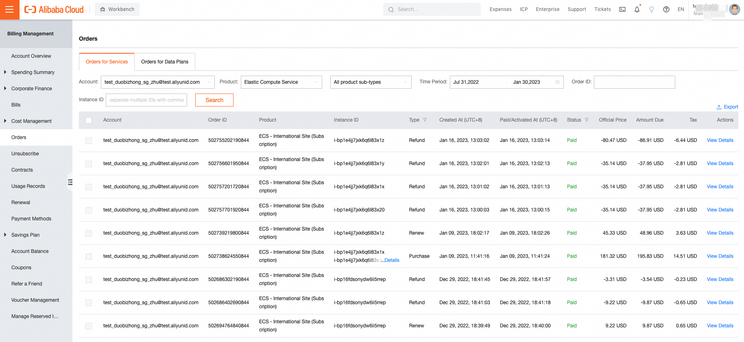
Task: Check the row for order 502757201720844
Action: (89, 187)
